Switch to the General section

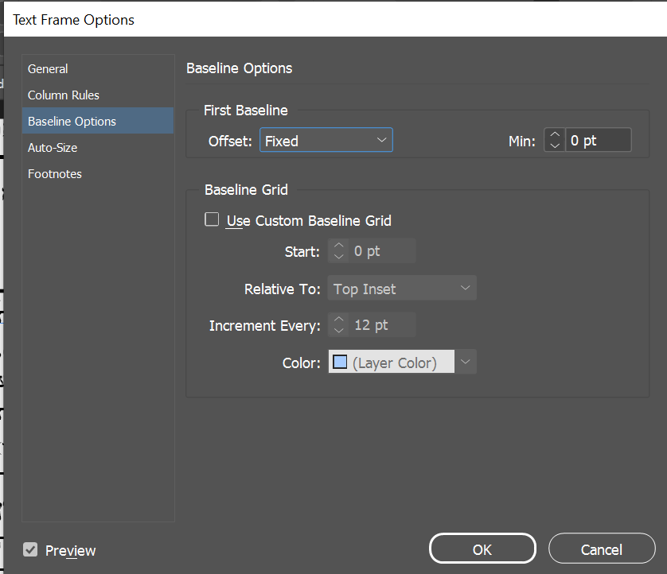(48, 69)
